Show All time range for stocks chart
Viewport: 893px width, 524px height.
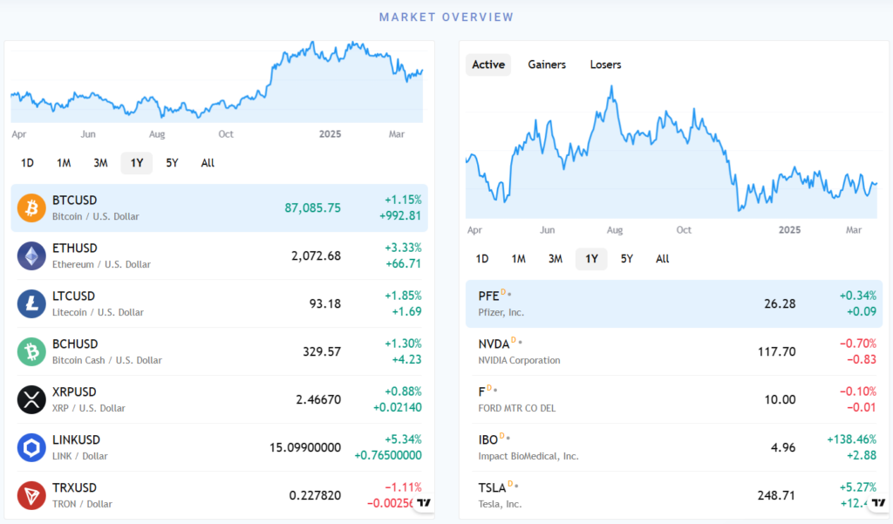(x=663, y=259)
